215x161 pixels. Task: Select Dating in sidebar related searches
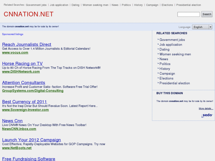164,49
